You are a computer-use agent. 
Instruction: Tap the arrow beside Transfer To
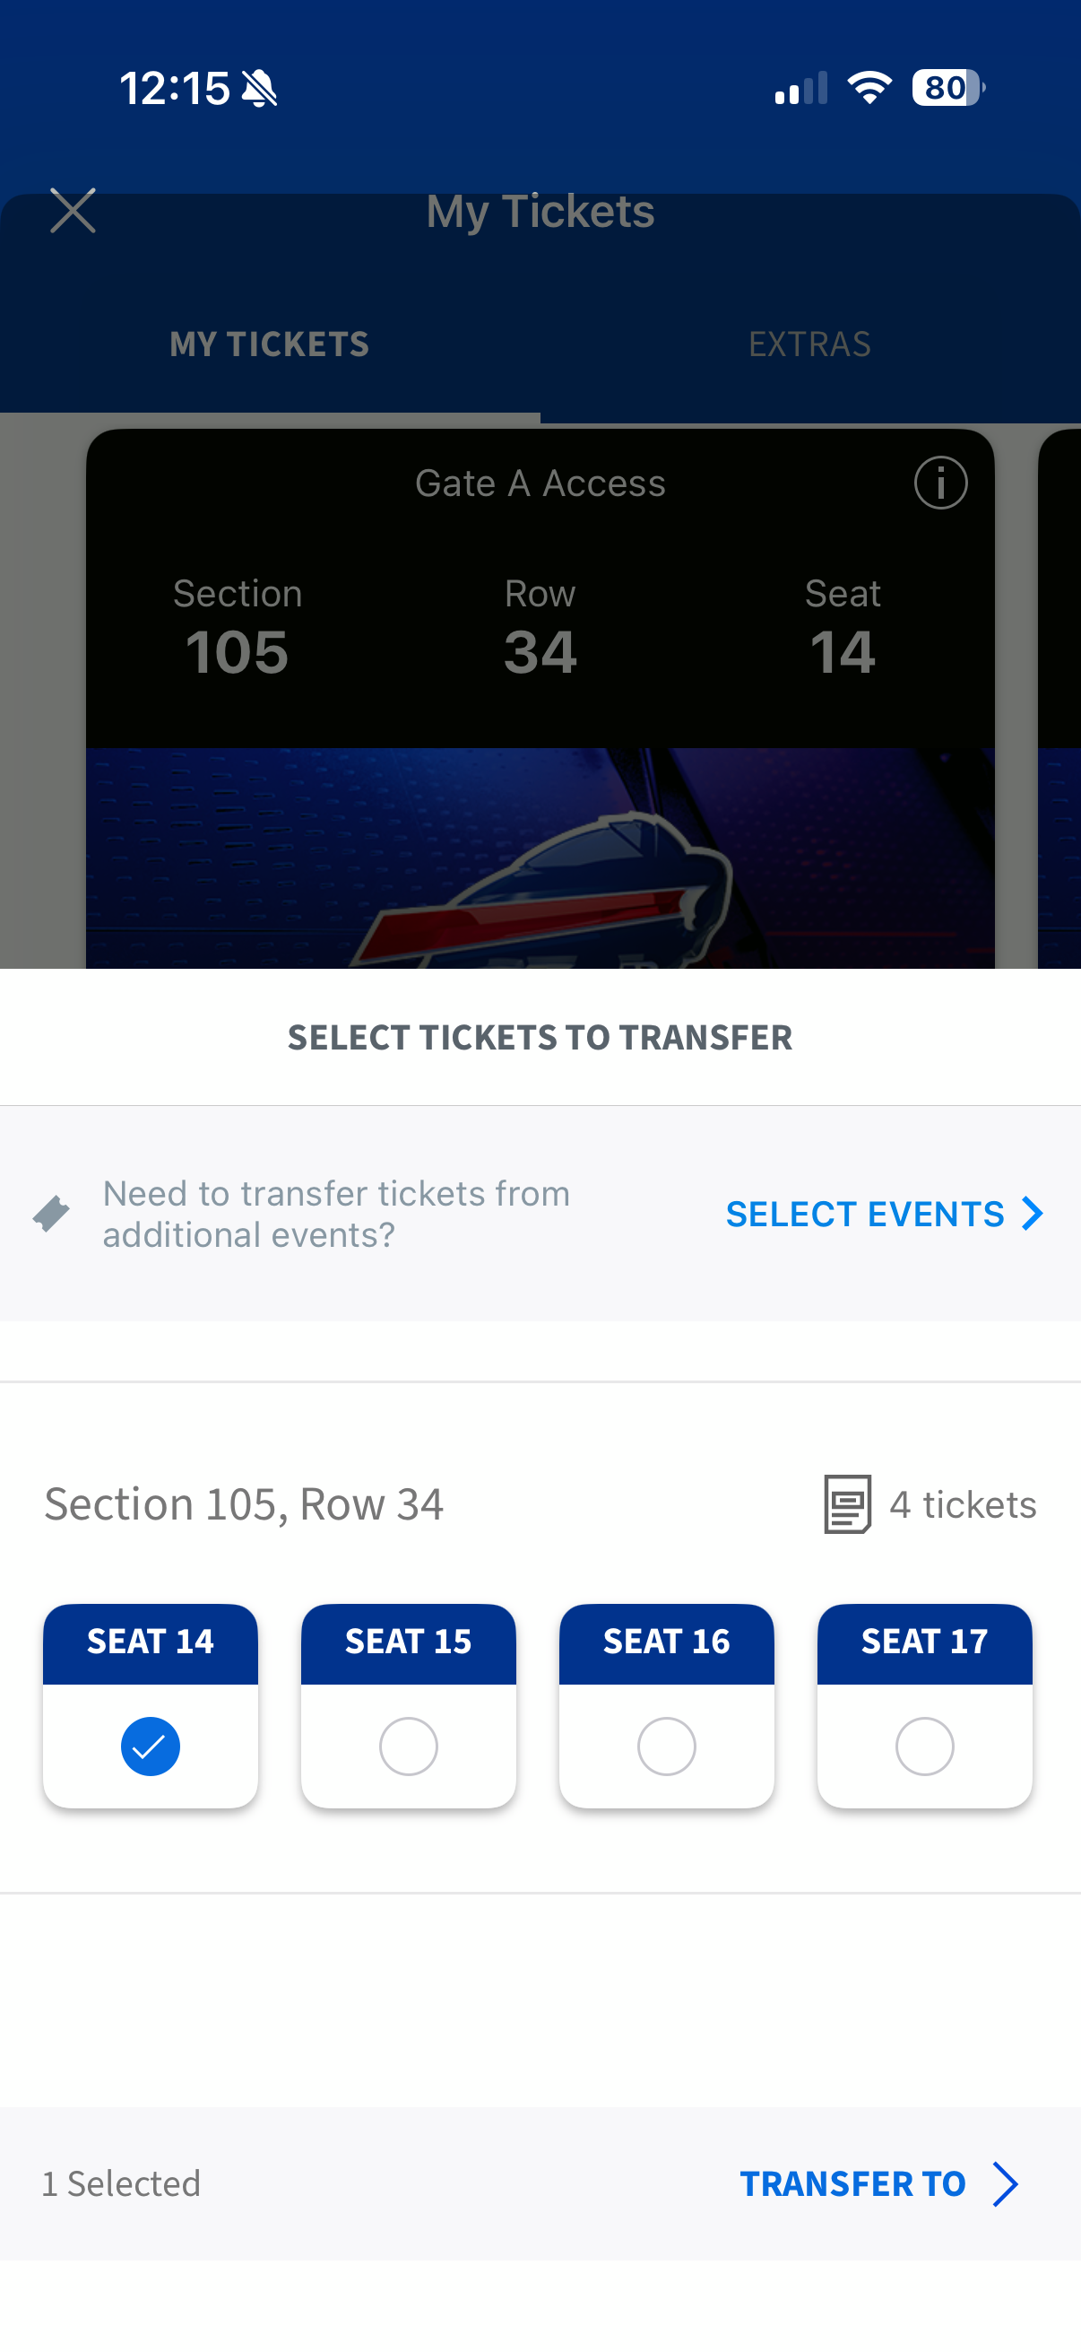[x=1006, y=2184]
